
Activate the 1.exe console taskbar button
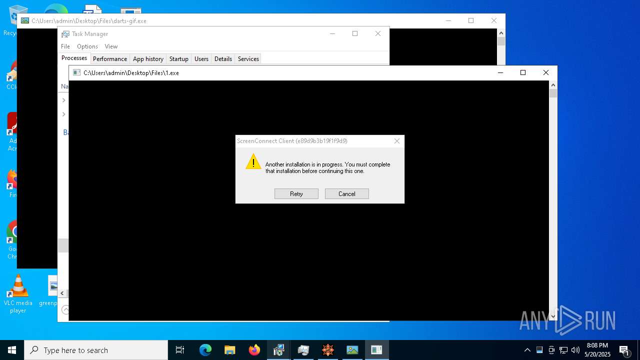(x=377, y=350)
